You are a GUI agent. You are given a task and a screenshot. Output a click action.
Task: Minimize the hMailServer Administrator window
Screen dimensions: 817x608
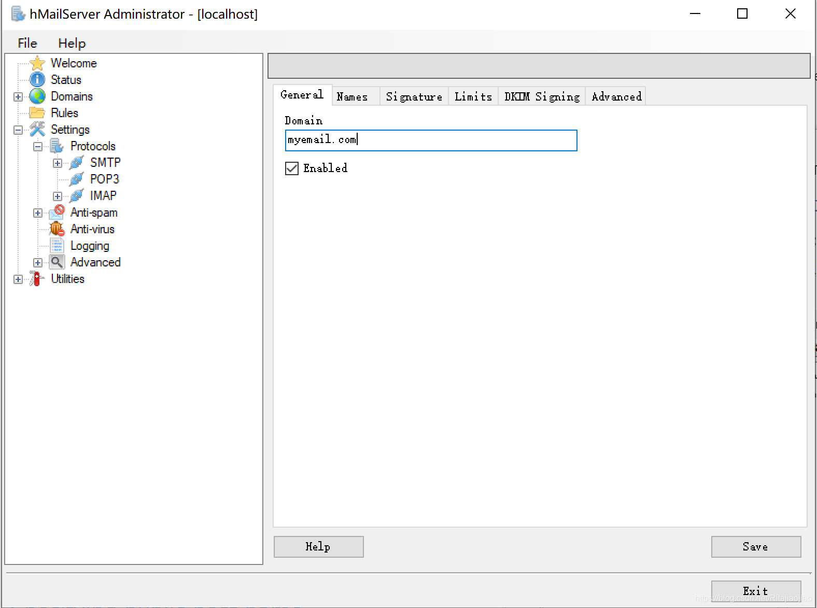tap(695, 14)
